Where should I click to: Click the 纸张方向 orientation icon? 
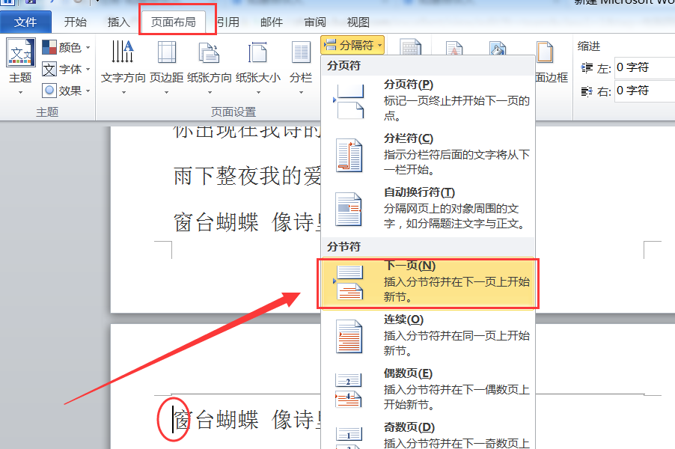coord(210,52)
